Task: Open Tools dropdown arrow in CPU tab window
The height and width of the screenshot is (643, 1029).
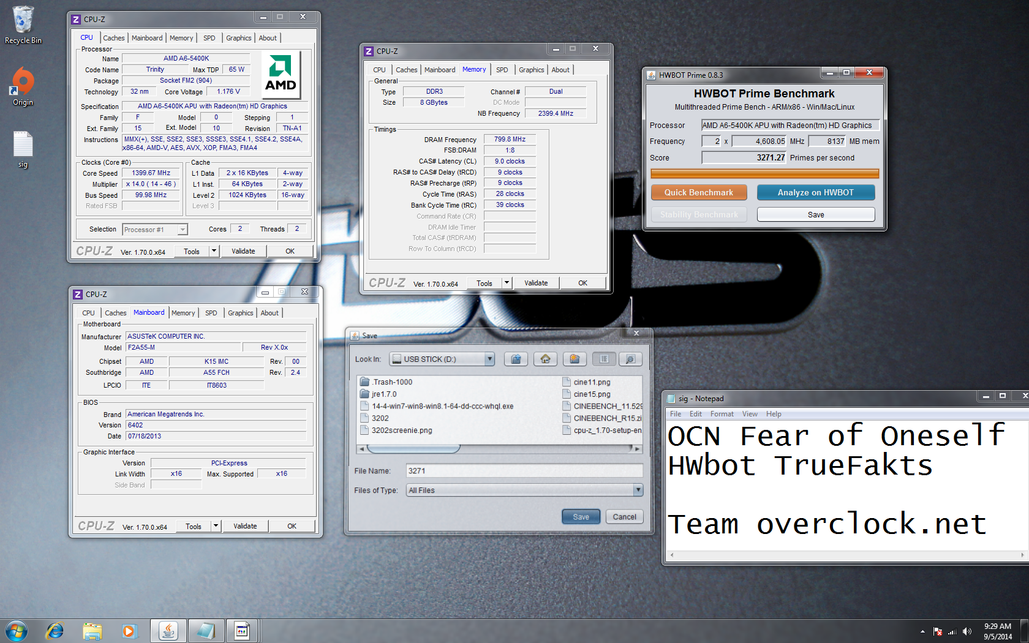Action: (x=214, y=251)
